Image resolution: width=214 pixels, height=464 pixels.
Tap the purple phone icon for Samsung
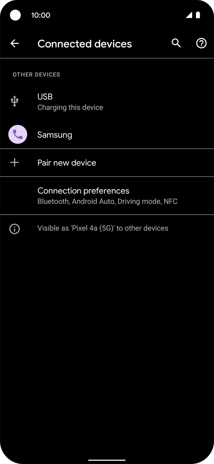click(18, 134)
